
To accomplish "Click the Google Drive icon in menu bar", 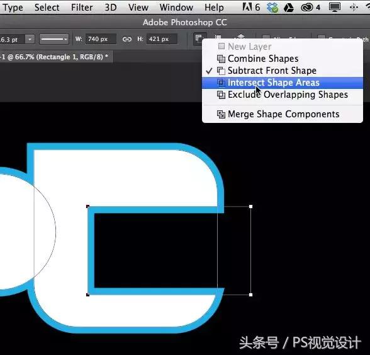I will 289,8.
